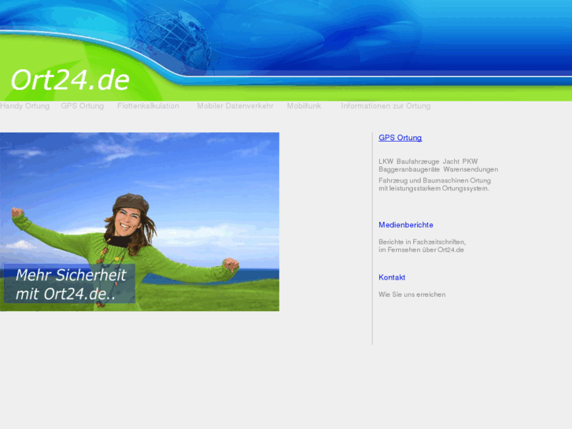The height and width of the screenshot is (429, 572).
Task: Click the 'Baggeranbaugeräte Warensendungen' text
Action: 438,169
